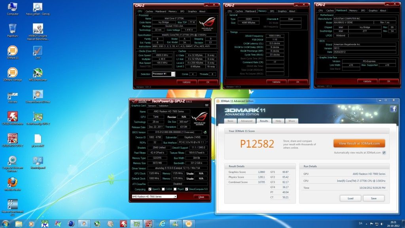
Task: Open the CPUID ROG CPU-Z desktop shortcut
Action: [12, 141]
